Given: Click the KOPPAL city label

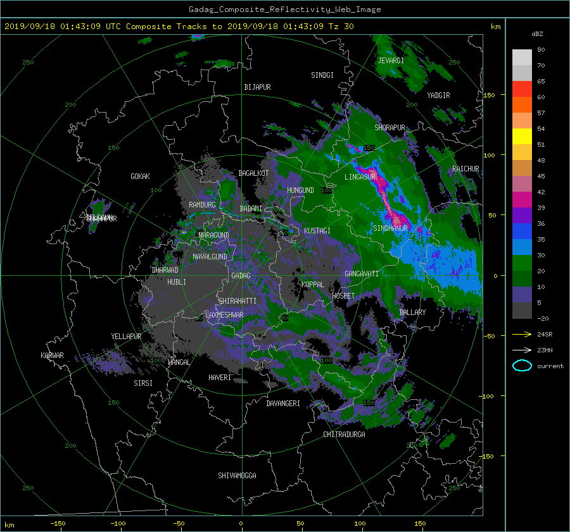Looking at the screenshot, I should pos(313,284).
